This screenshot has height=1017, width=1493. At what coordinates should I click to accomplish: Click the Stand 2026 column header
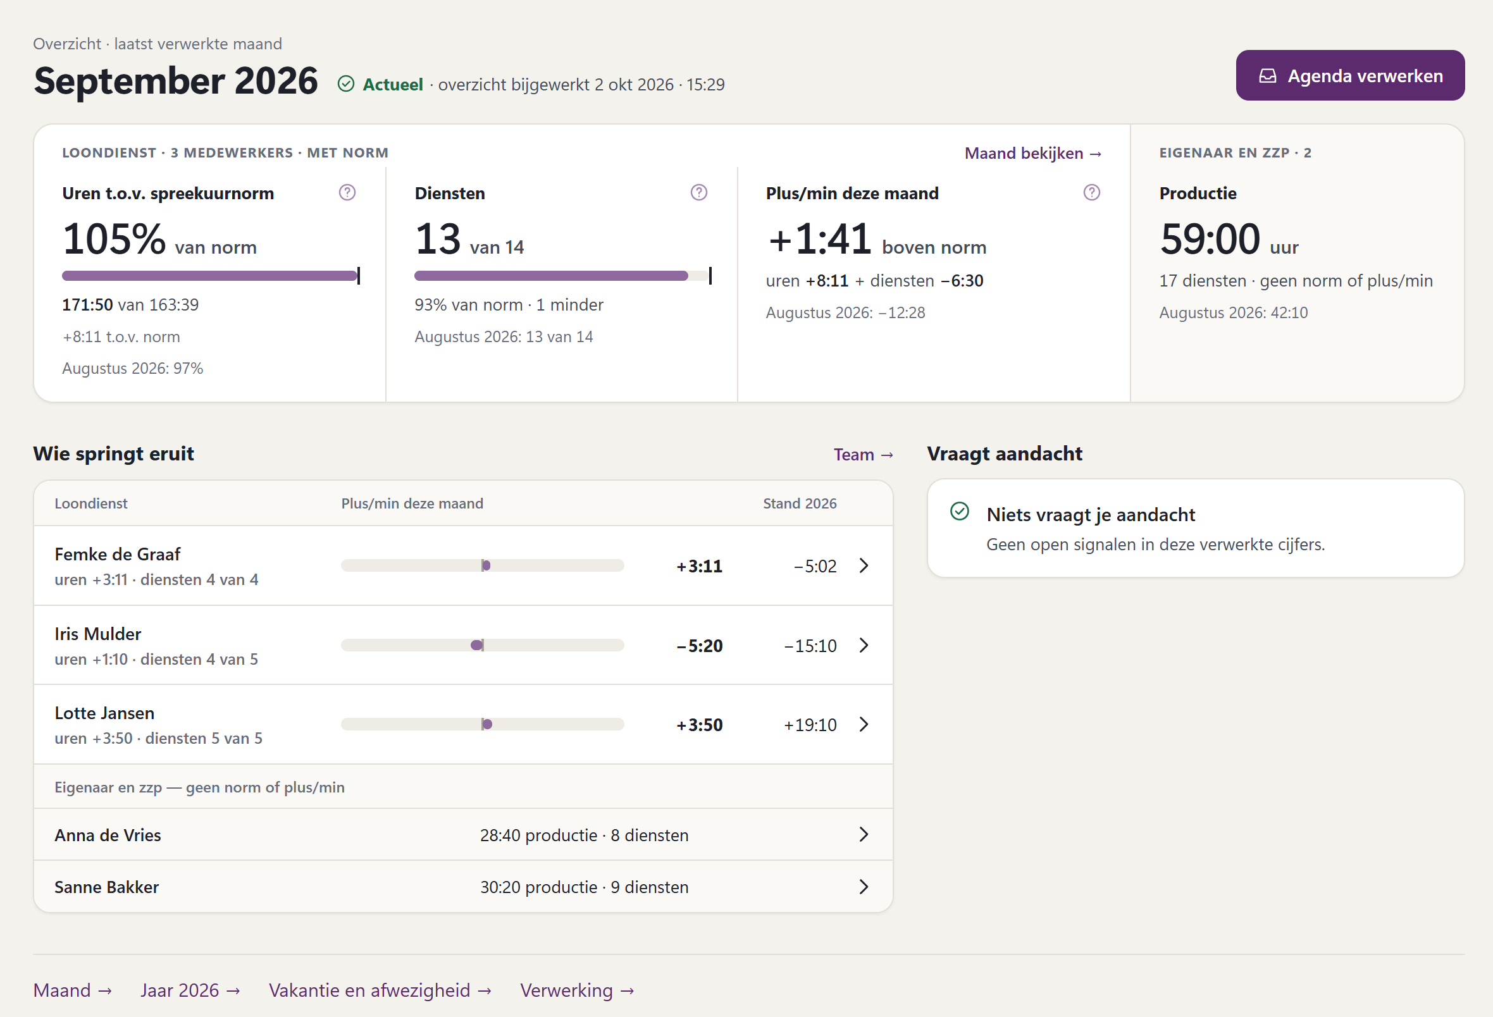800,503
